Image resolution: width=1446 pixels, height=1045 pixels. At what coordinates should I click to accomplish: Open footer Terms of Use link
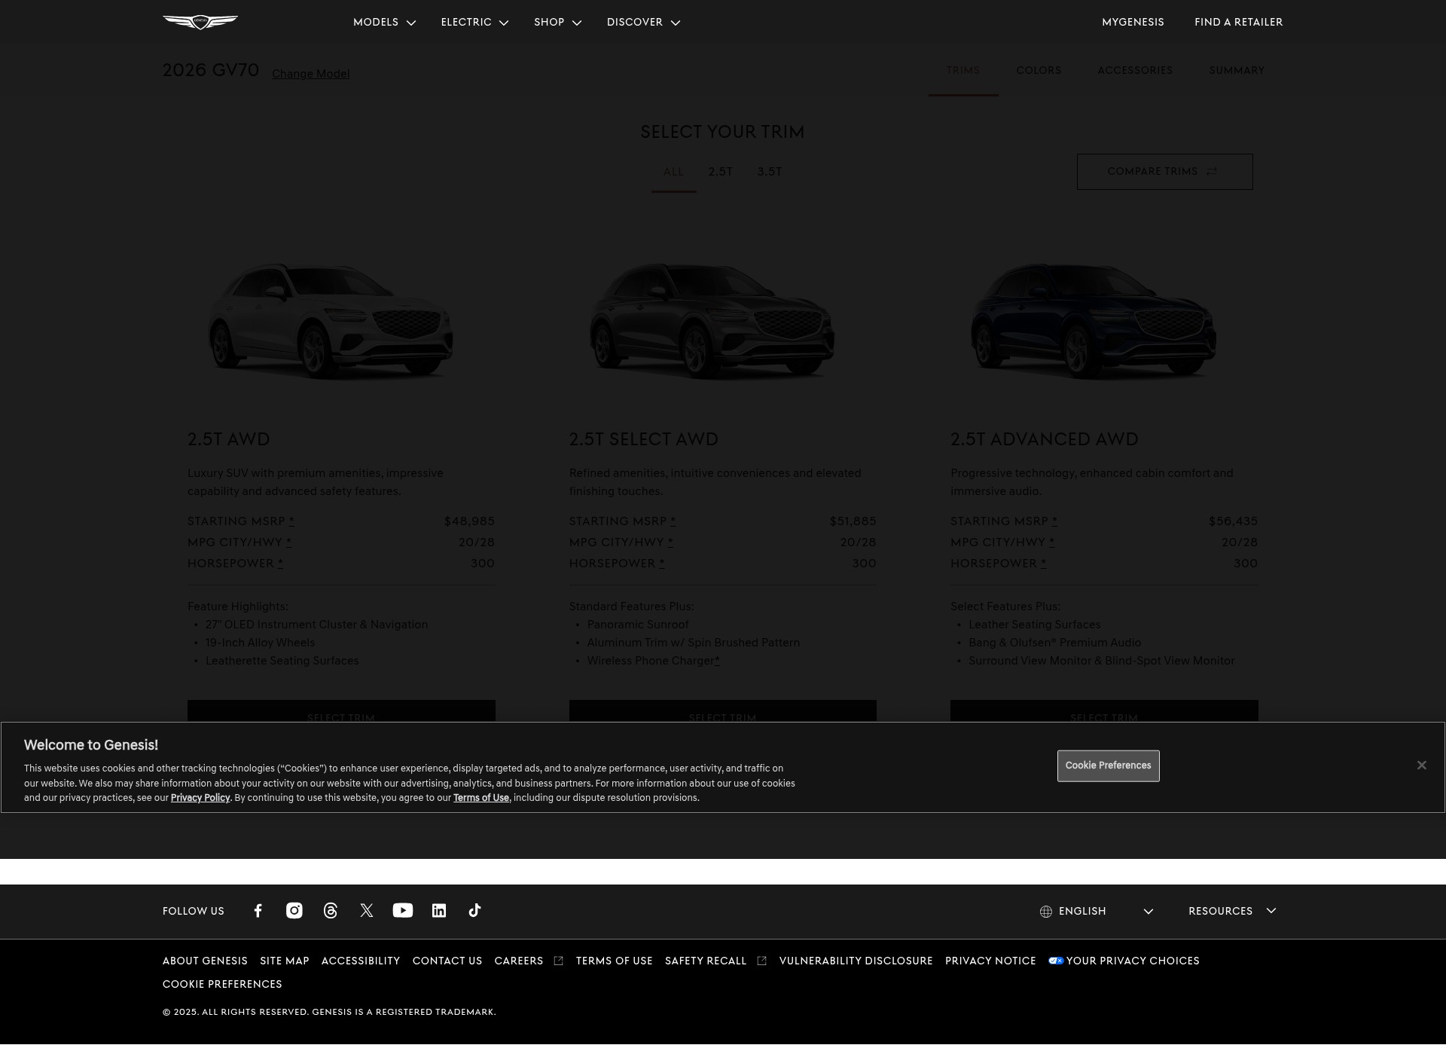615,961
